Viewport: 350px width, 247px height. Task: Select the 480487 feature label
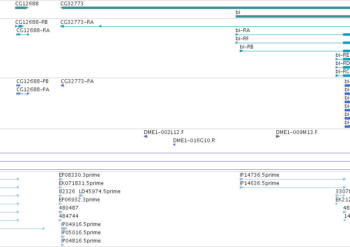(69, 208)
